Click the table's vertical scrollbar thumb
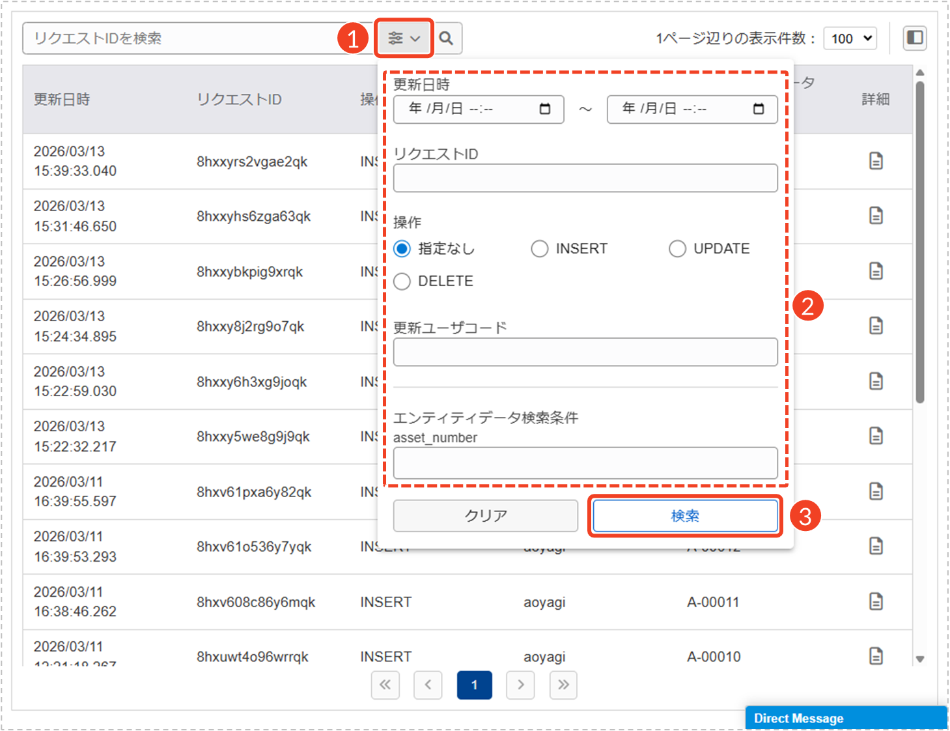 click(919, 241)
